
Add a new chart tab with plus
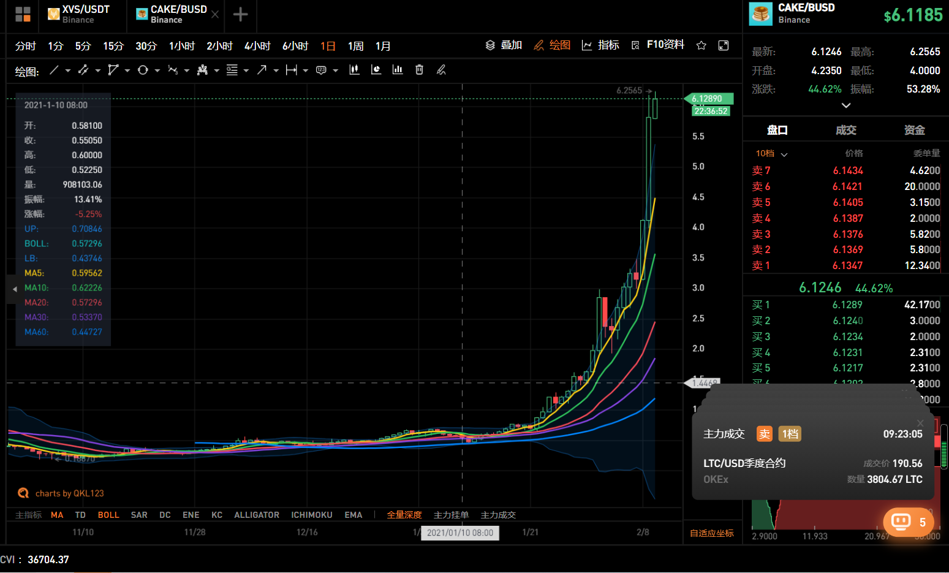(240, 14)
